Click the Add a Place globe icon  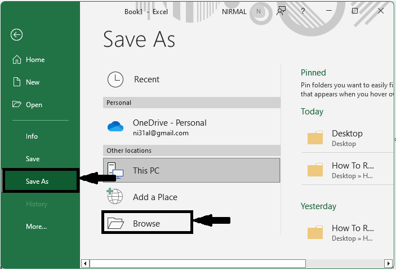115,197
